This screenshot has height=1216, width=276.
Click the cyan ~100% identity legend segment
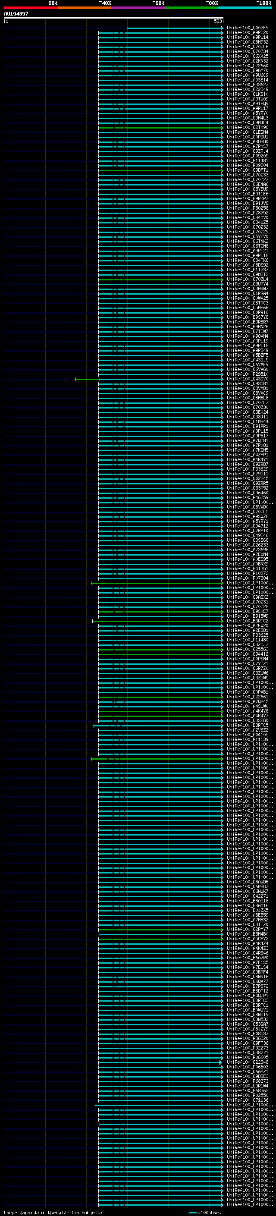245,8
